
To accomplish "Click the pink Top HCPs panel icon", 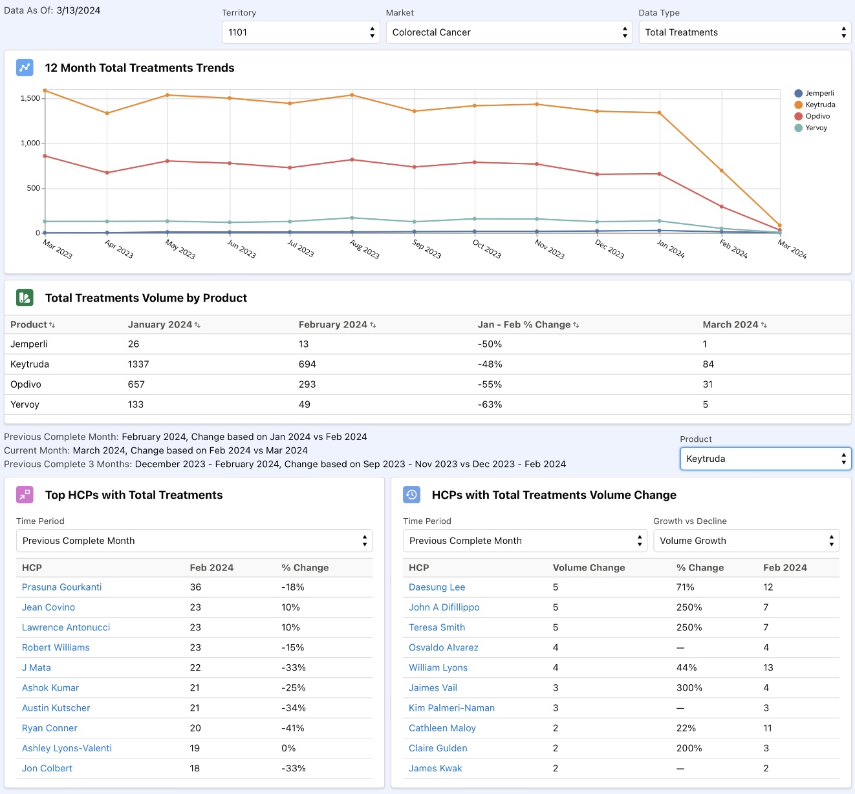I will tap(25, 495).
